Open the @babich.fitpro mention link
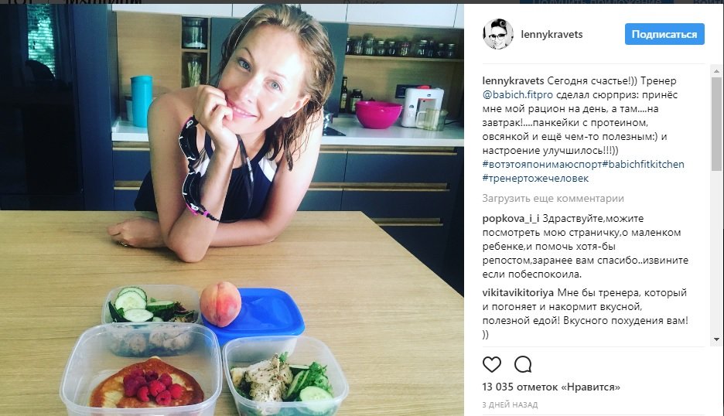The height and width of the screenshot is (416, 724). (517, 94)
